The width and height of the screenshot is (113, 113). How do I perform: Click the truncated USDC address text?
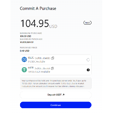[42, 58]
